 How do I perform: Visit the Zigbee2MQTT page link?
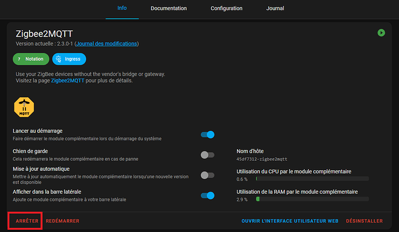[x=68, y=81]
